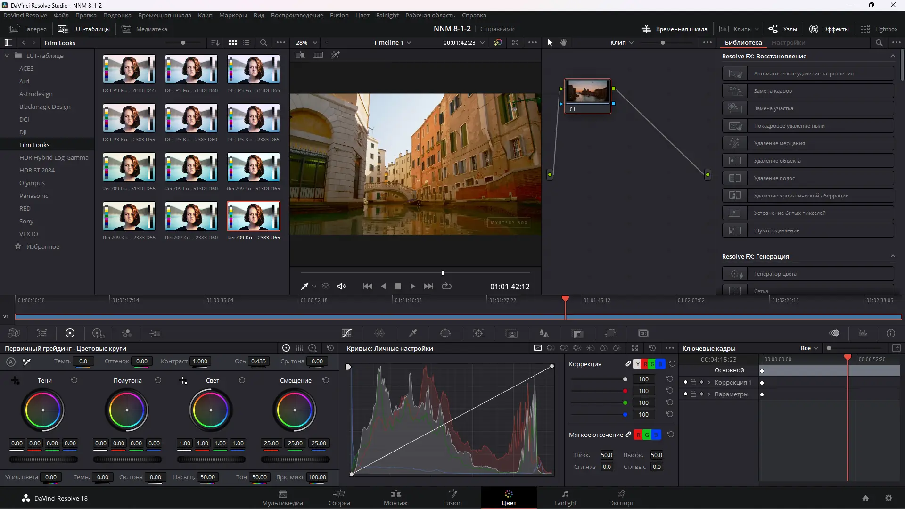This screenshot has width=905, height=509.
Task: Open the Timeline 1 dropdown
Action: [392, 42]
